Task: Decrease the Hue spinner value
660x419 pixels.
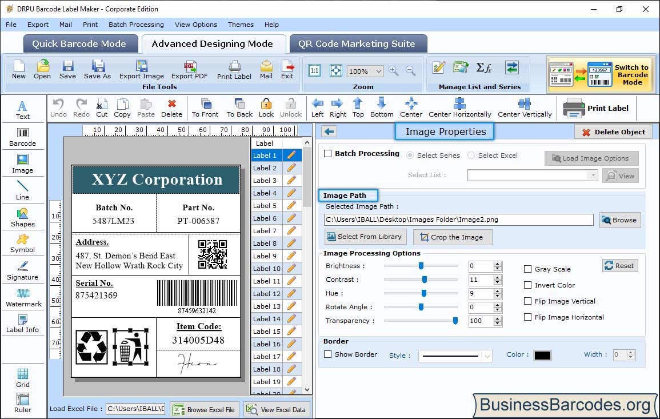Action: point(498,296)
